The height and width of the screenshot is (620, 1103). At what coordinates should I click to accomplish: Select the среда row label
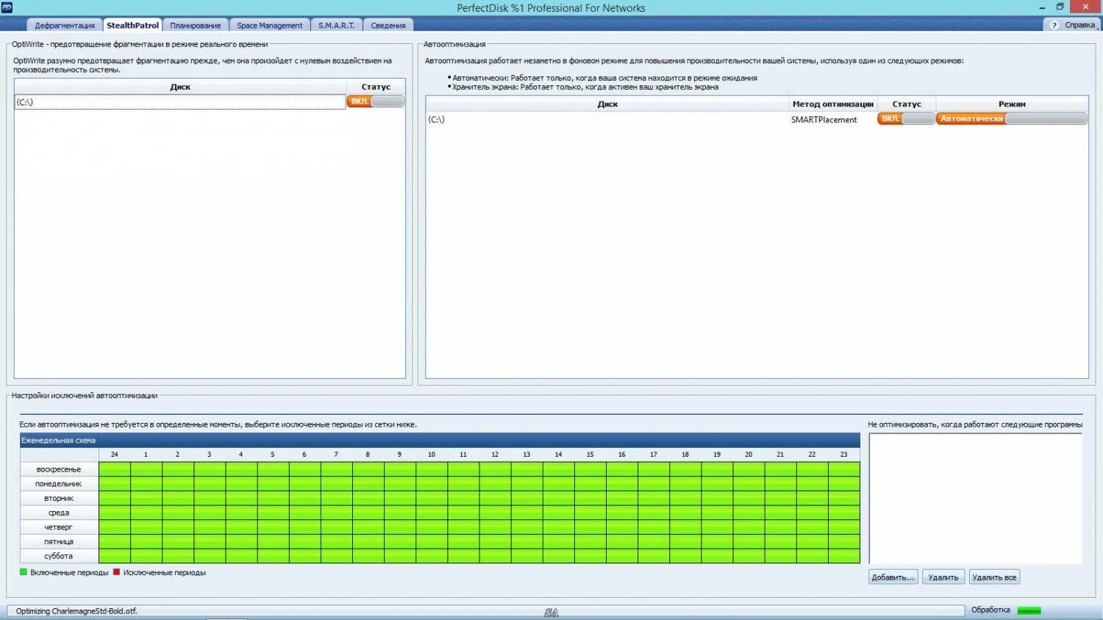pos(59,513)
